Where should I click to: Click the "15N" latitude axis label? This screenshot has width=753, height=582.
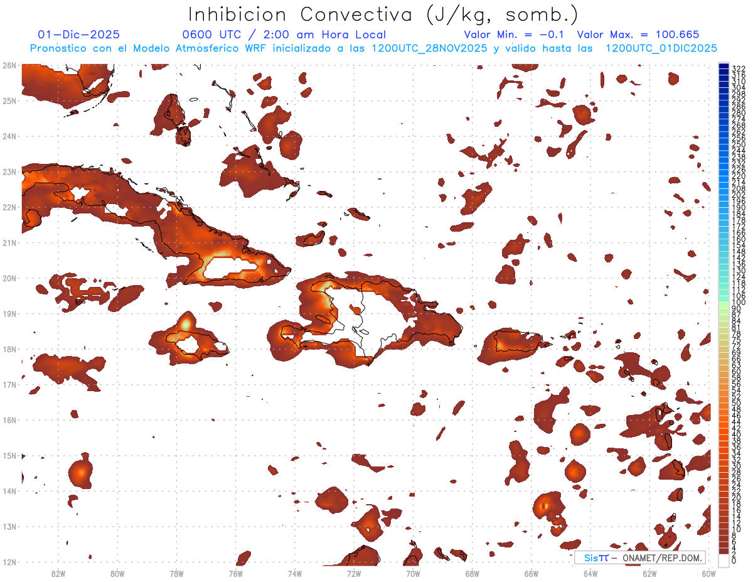tap(9, 455)
